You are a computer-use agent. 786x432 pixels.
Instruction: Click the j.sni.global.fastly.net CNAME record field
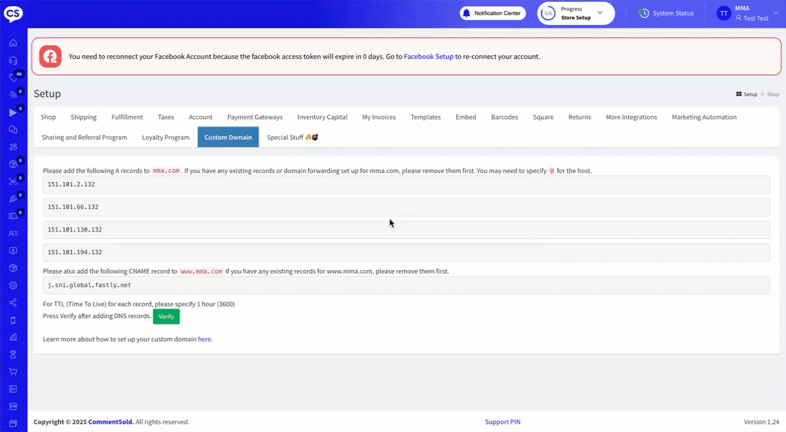(406, 285)
